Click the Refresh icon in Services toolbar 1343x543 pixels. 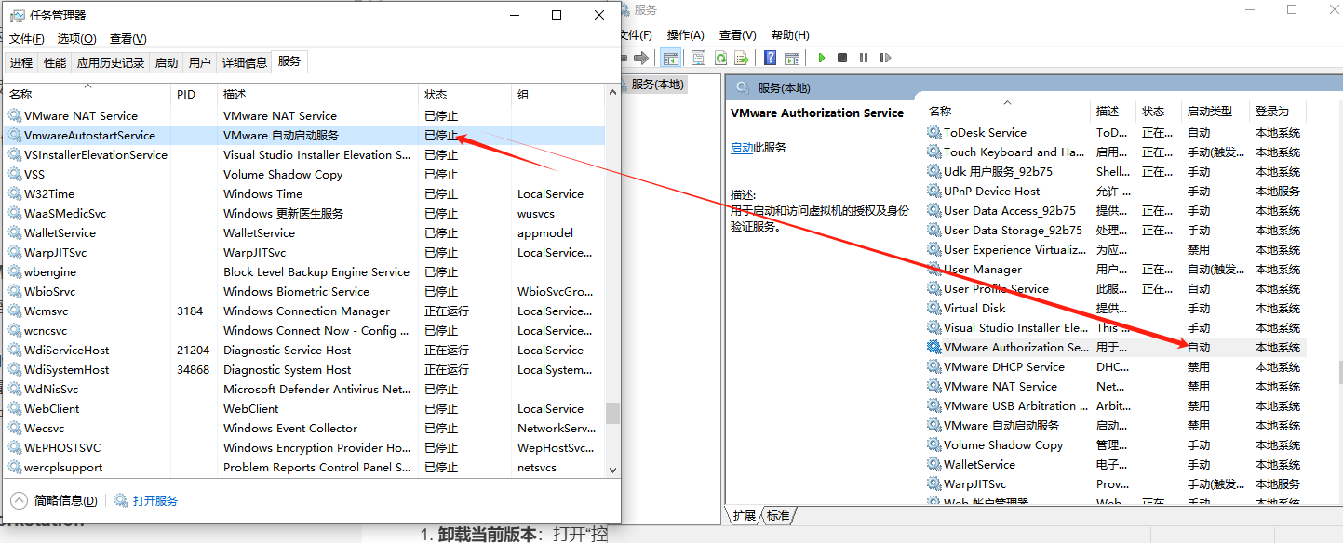click(720, 58)
